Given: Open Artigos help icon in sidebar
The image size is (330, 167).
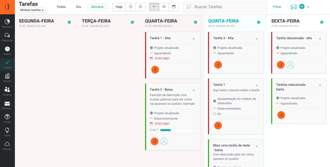Looking at the screenshot, I should point(7,118).
